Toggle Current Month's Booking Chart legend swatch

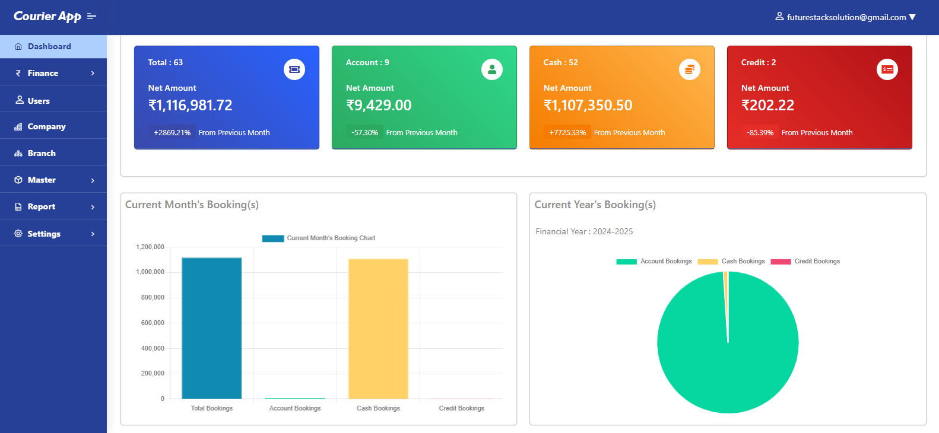point(273,238)
